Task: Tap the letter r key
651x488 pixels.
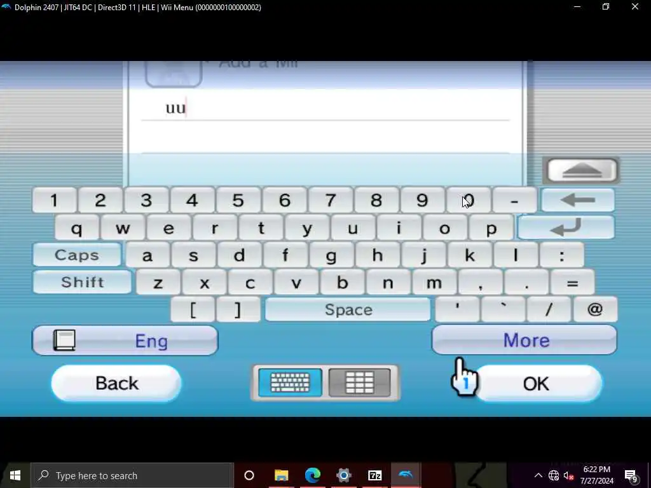Action: 215,228
